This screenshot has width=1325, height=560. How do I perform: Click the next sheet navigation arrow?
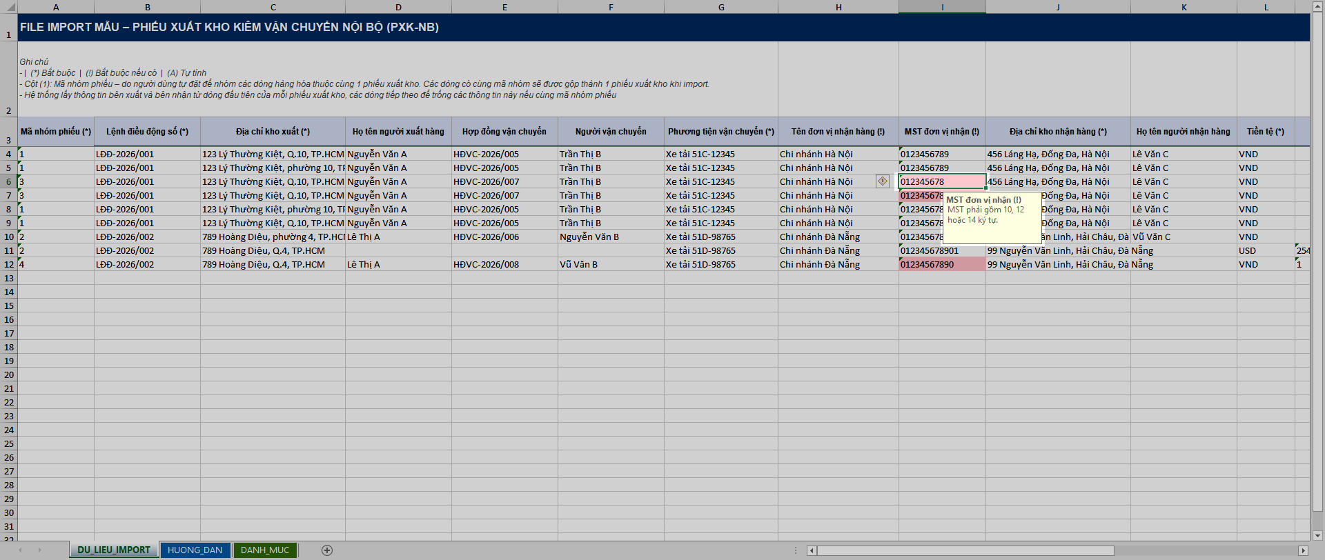39,550
